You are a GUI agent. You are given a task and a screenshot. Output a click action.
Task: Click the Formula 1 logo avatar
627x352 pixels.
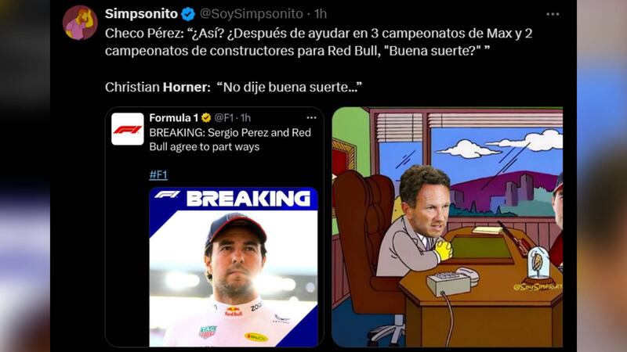click(x=128, y=129)
